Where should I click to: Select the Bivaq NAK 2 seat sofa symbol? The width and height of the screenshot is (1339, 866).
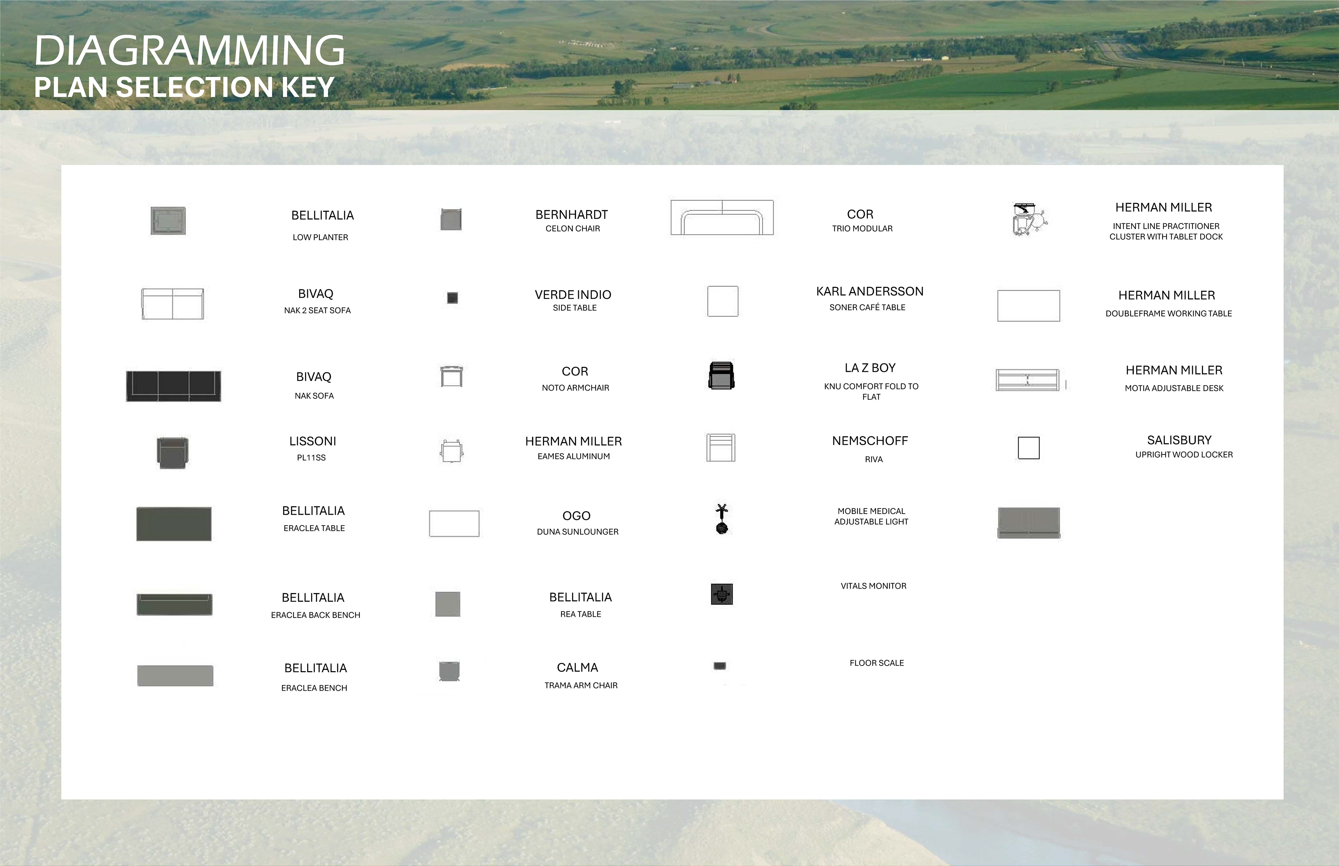click(172, 304)
